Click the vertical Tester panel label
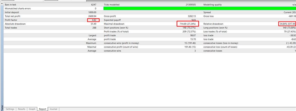 [2, 108]
